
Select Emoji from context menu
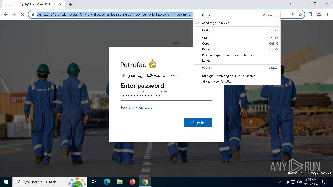(x=237, y=15)
